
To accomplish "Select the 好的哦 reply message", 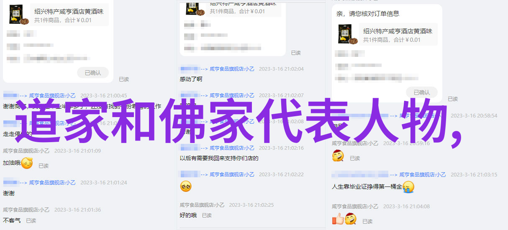I will coord(188,215).
